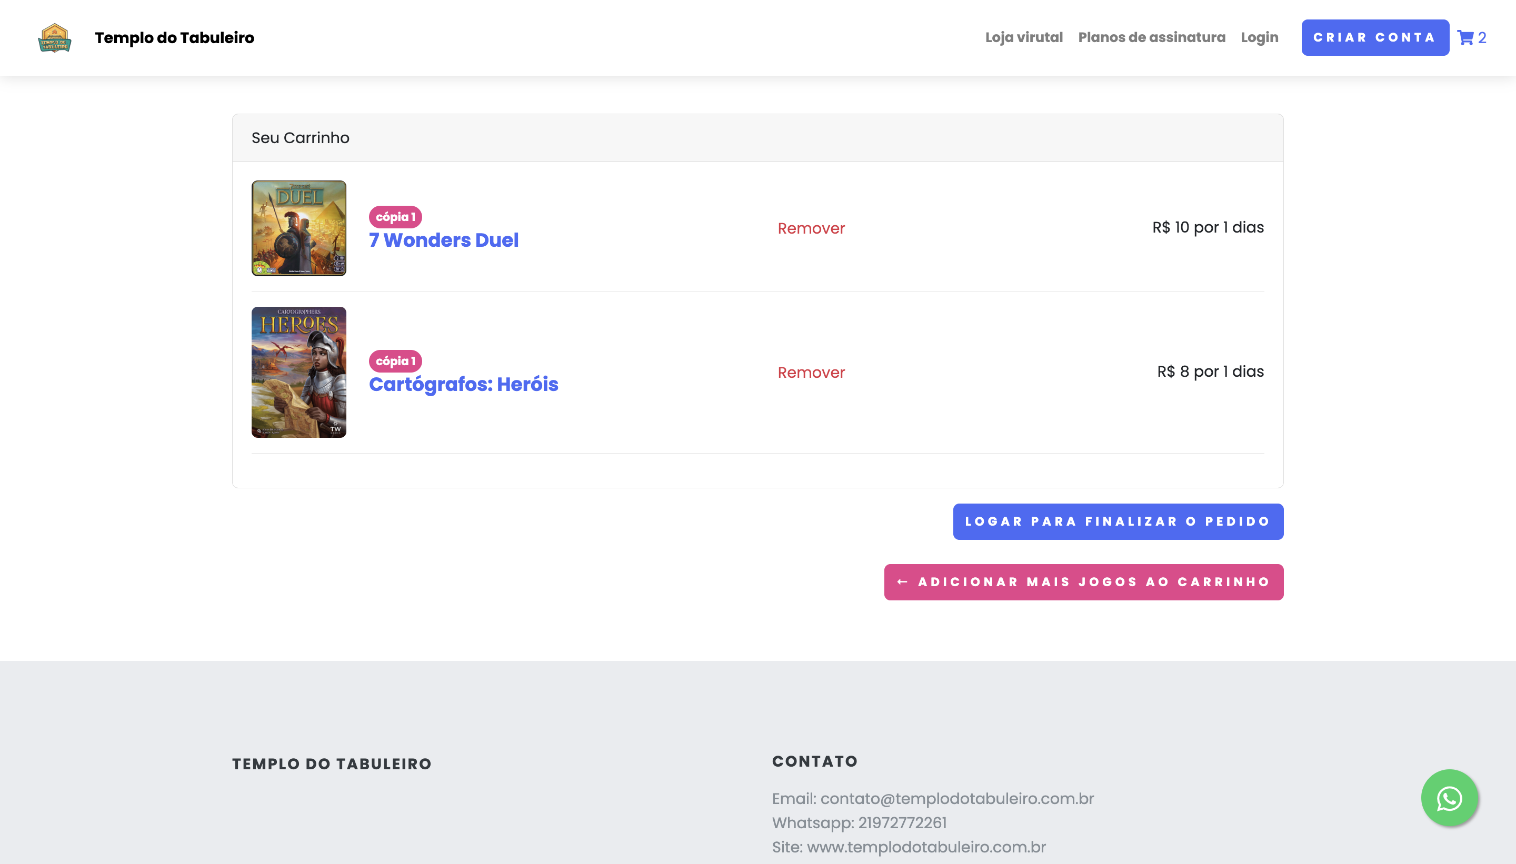Open the 7 Wonders Duel cover thumbnail

[x=298, y=228]
